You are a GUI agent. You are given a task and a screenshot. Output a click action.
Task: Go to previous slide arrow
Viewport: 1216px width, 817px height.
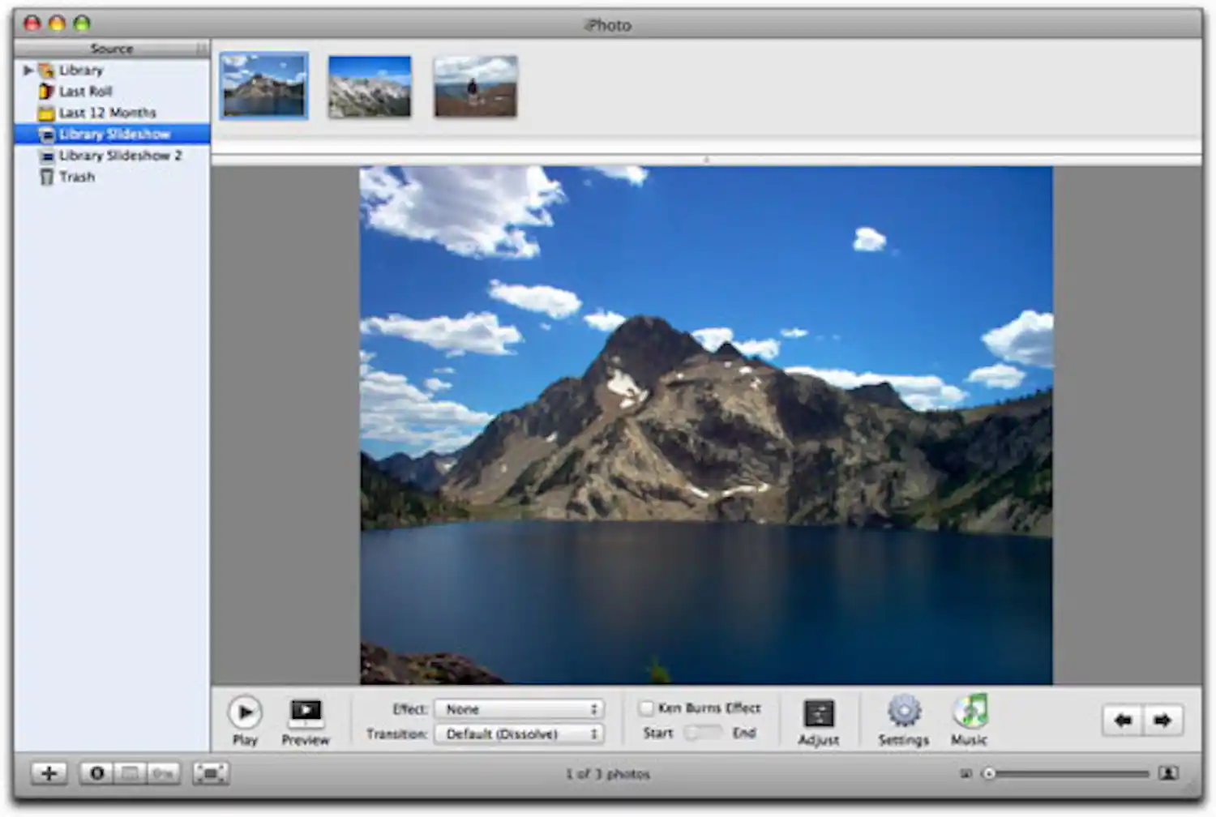pos(1123,720)
